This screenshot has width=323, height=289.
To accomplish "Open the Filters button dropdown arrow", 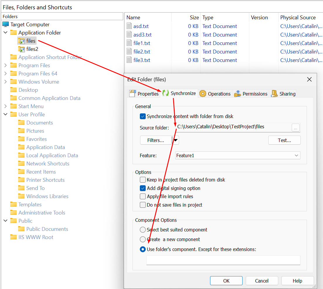I will pos(176,140).
